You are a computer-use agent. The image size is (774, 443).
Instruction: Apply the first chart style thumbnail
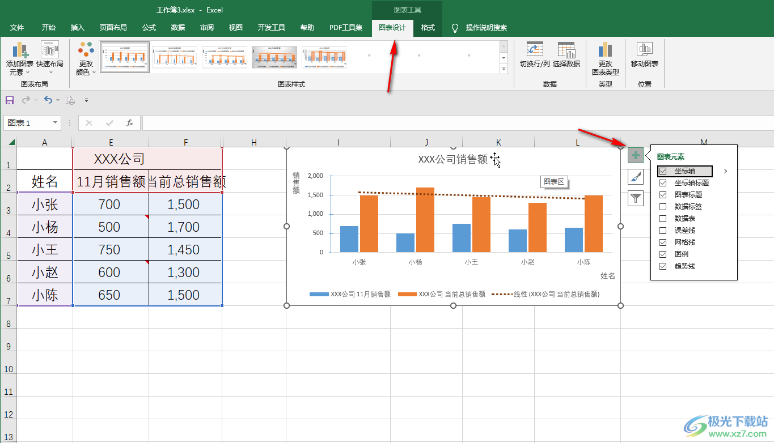tap(125, 57)
